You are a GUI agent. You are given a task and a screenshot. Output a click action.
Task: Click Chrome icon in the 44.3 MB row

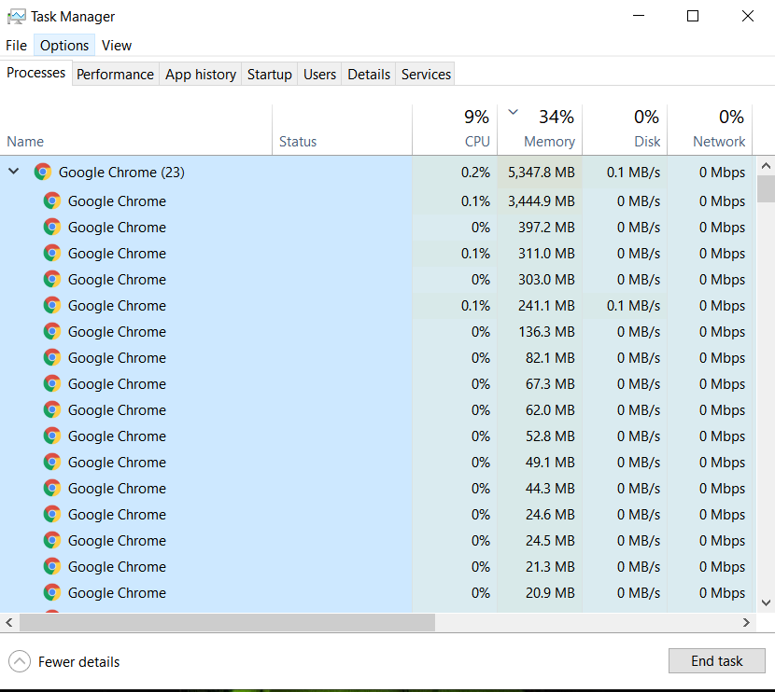52,488
